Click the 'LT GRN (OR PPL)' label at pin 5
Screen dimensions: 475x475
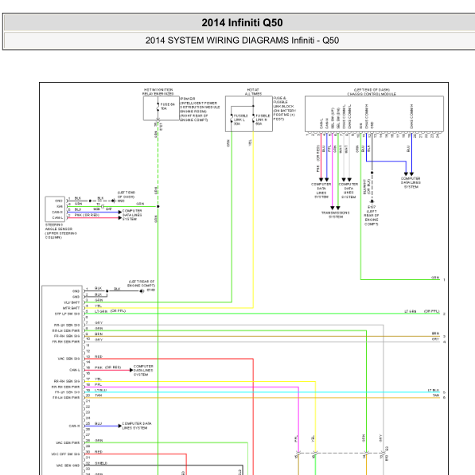point(110,311)
